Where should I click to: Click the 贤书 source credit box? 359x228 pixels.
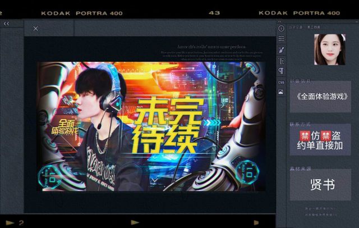320,185
